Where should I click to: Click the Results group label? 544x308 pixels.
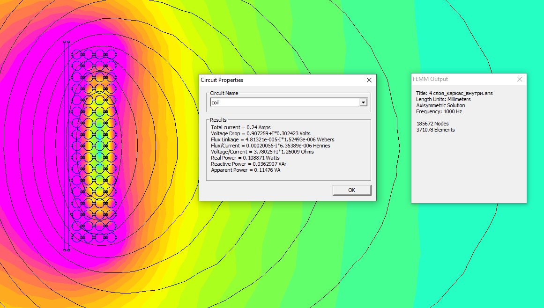[218, 120]
